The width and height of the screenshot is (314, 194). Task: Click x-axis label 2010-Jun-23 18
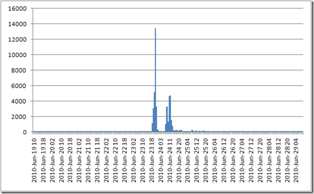point(152,160)
